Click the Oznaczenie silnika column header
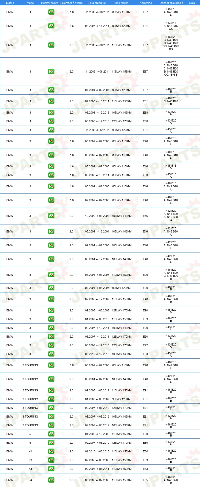This screenshot has height=487, width=200. pyautogui.click(x=171, y=3)
